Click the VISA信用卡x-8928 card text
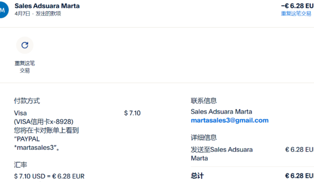 44,122
